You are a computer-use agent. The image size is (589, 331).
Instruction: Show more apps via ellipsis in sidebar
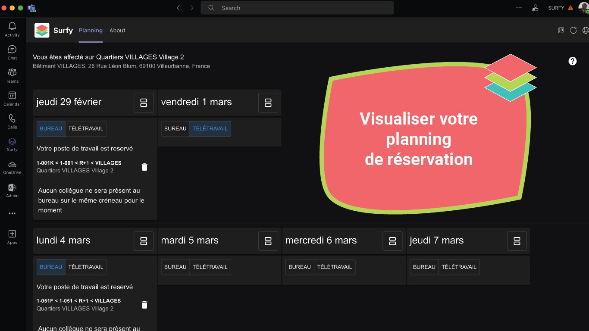12,213
